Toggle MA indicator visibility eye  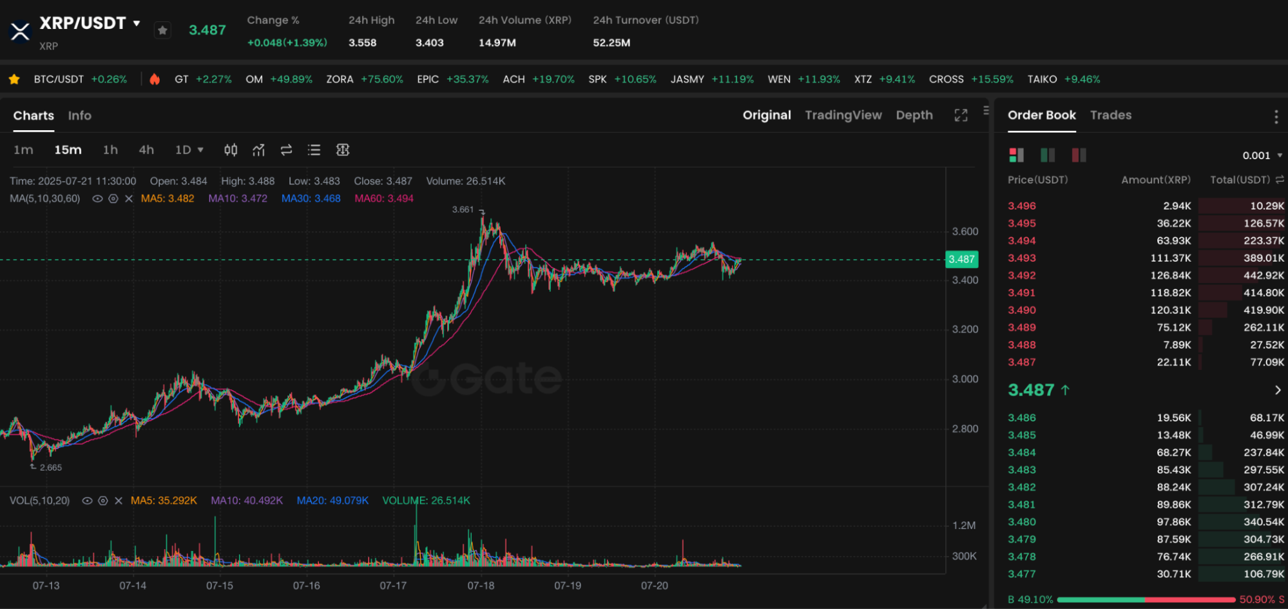97,198
